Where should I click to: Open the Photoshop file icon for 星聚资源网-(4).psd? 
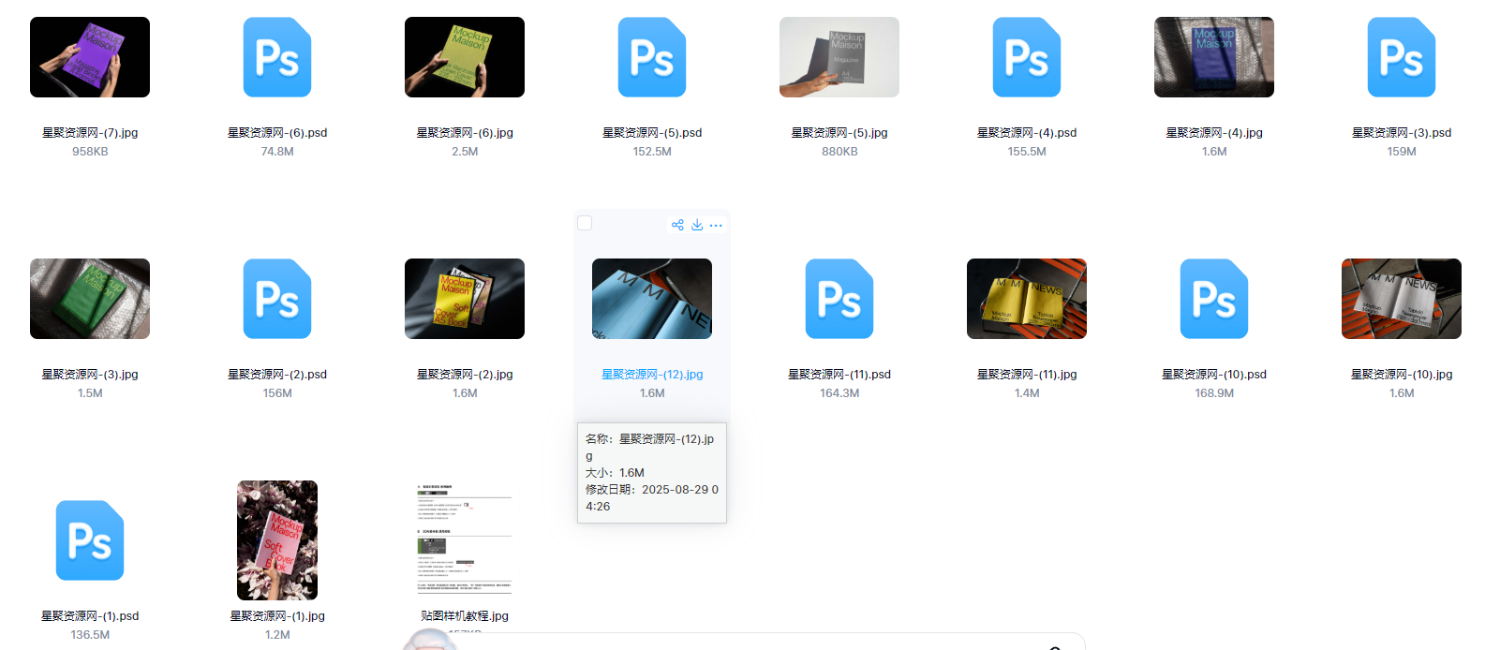coord(1027,57)
